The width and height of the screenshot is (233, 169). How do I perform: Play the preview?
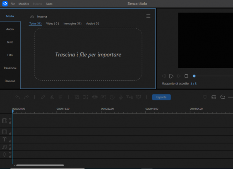171,76
